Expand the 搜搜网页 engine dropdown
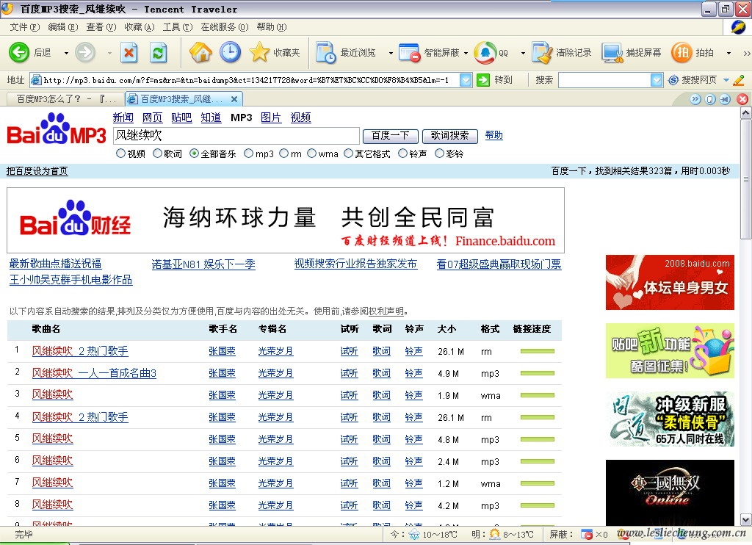The width and height of the screenshot is (752, 545). pyautogui.click(x=726, y=80)
